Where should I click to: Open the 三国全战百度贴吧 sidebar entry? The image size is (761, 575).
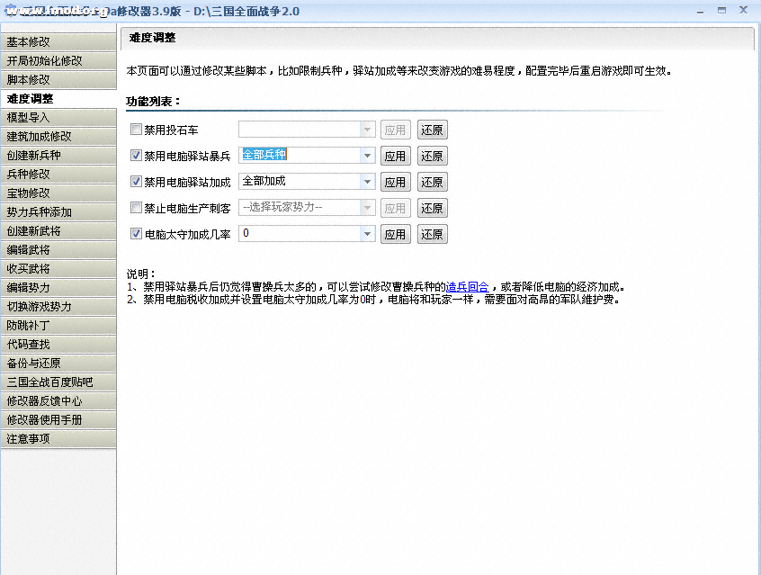coord(58,382)
